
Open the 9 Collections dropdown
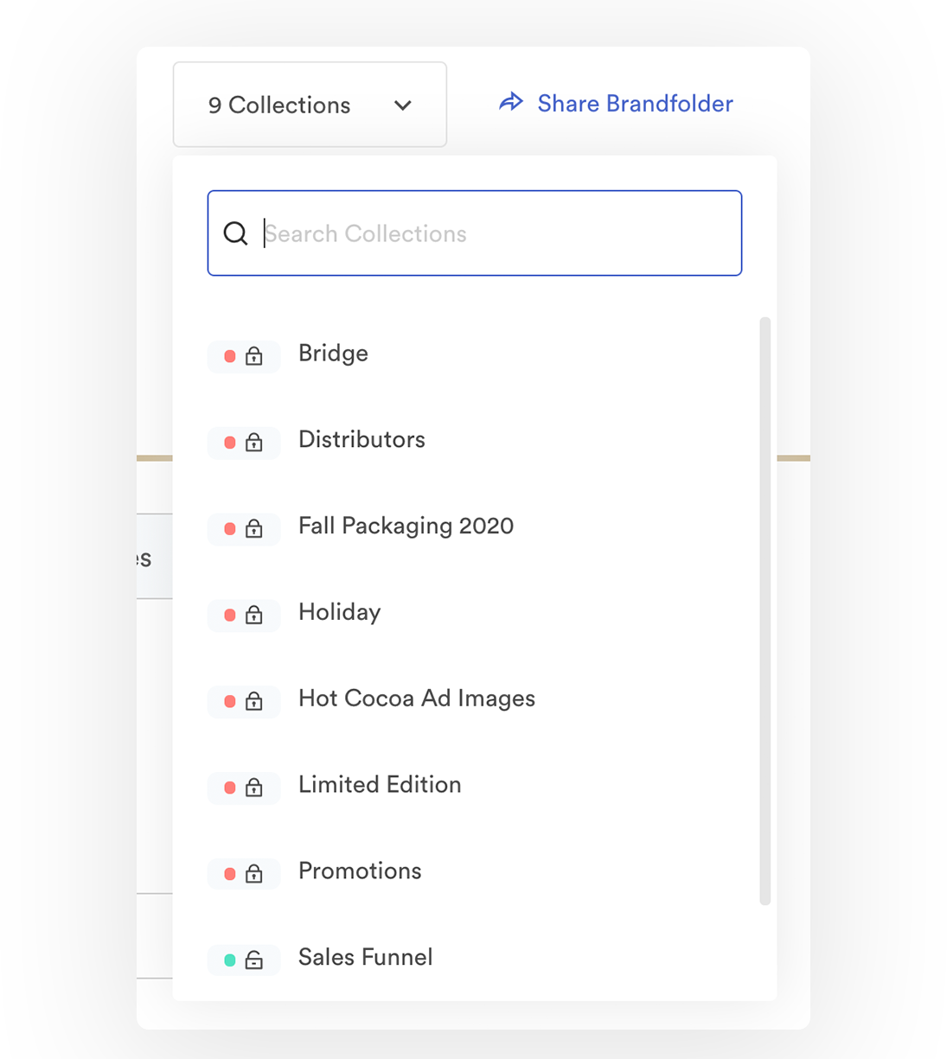(x=310, y=105)
